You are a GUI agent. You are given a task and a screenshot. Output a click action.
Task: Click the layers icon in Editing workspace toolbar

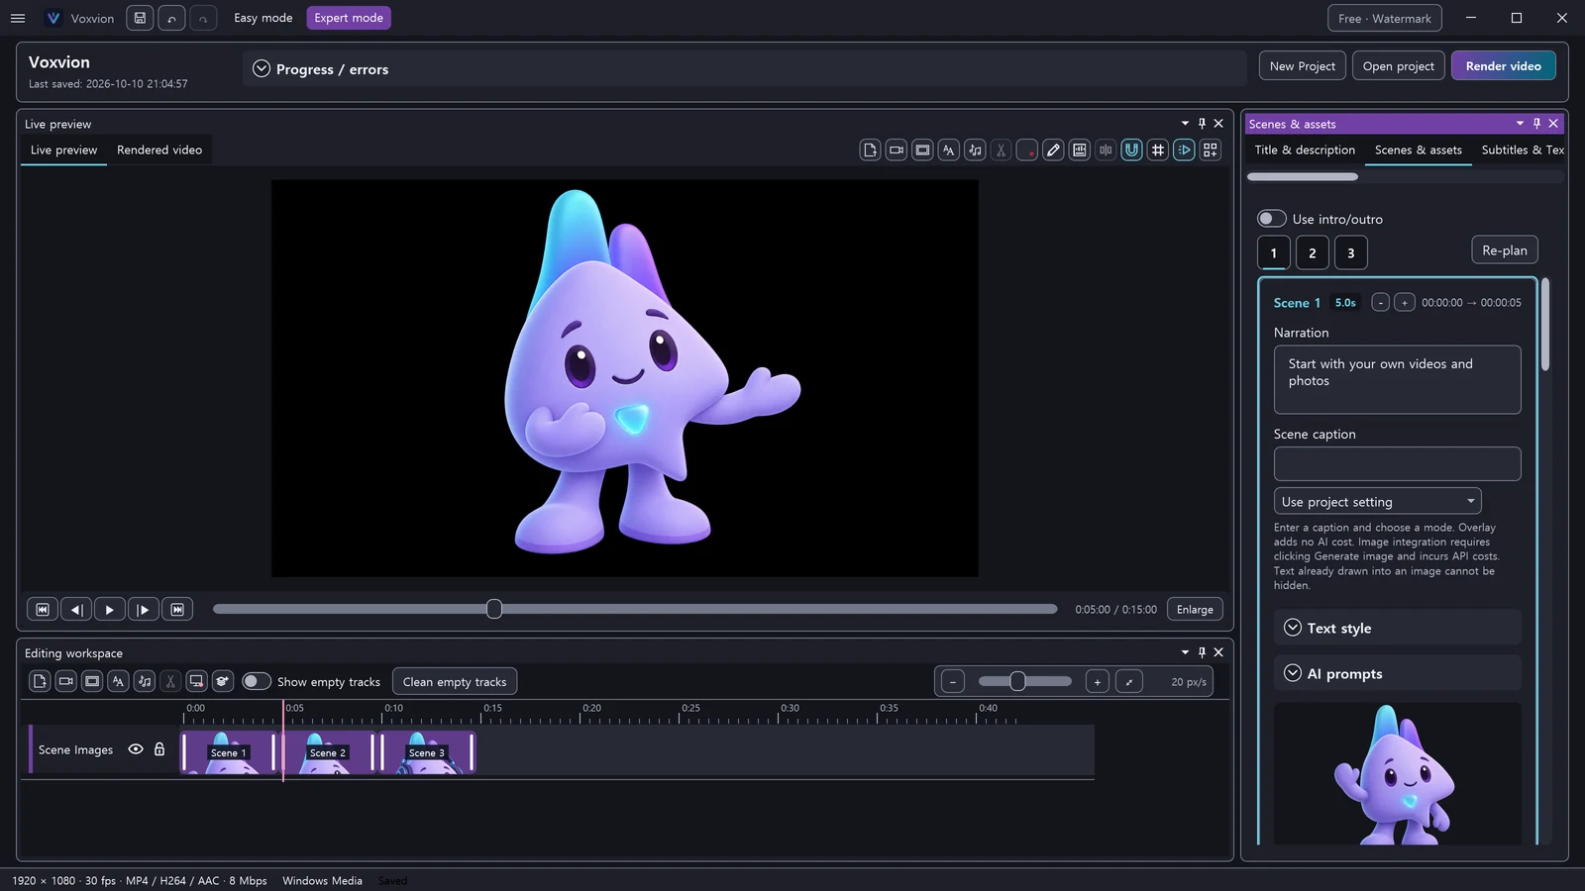pos(223,681)
